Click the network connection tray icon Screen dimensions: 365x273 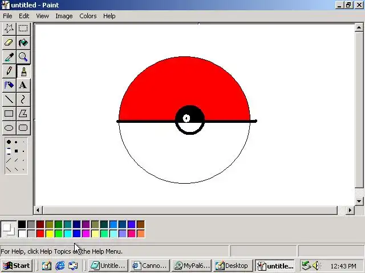[x=306, y=265]
